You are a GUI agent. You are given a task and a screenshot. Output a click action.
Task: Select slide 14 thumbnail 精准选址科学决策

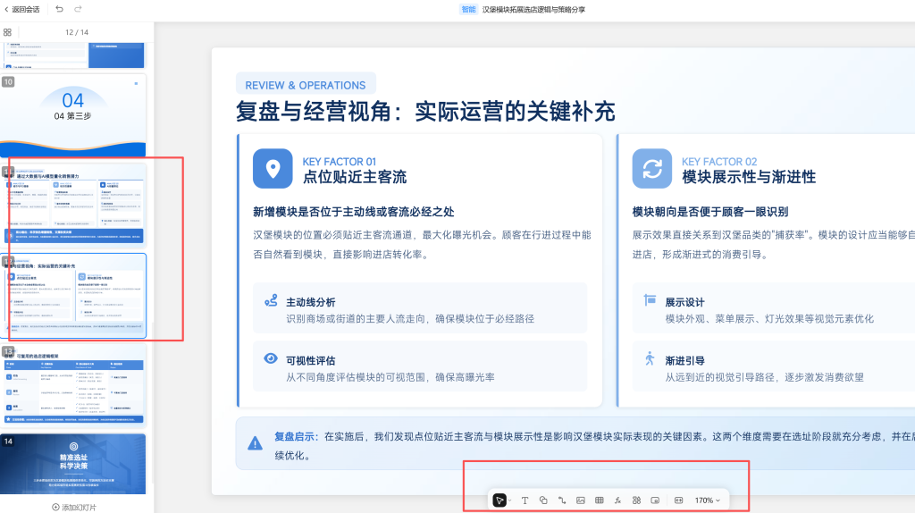coord(73,463)
